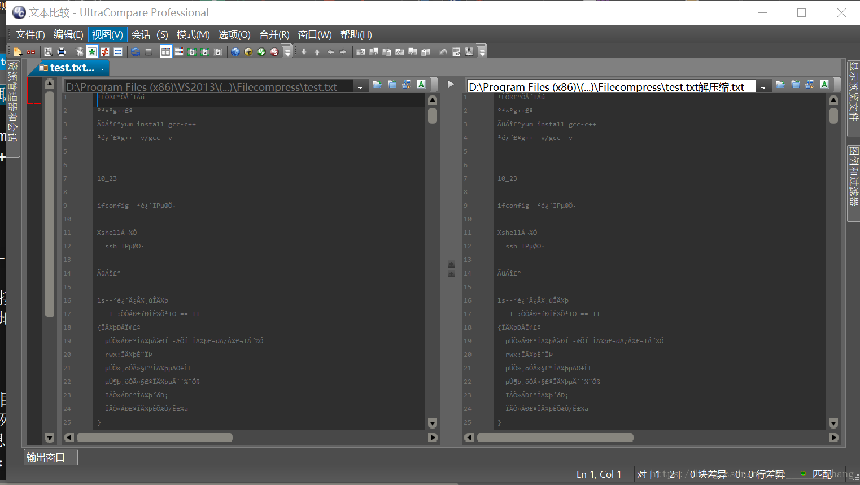Open 模式(M) menu
The image size is (860, 485).
193,35
